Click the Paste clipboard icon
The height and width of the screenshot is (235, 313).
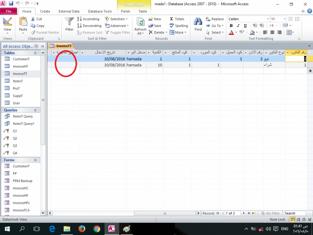point(23,22)
